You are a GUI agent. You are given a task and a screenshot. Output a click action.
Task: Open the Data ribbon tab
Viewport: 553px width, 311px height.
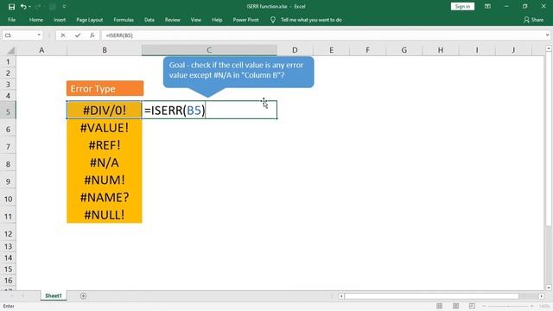149,20
